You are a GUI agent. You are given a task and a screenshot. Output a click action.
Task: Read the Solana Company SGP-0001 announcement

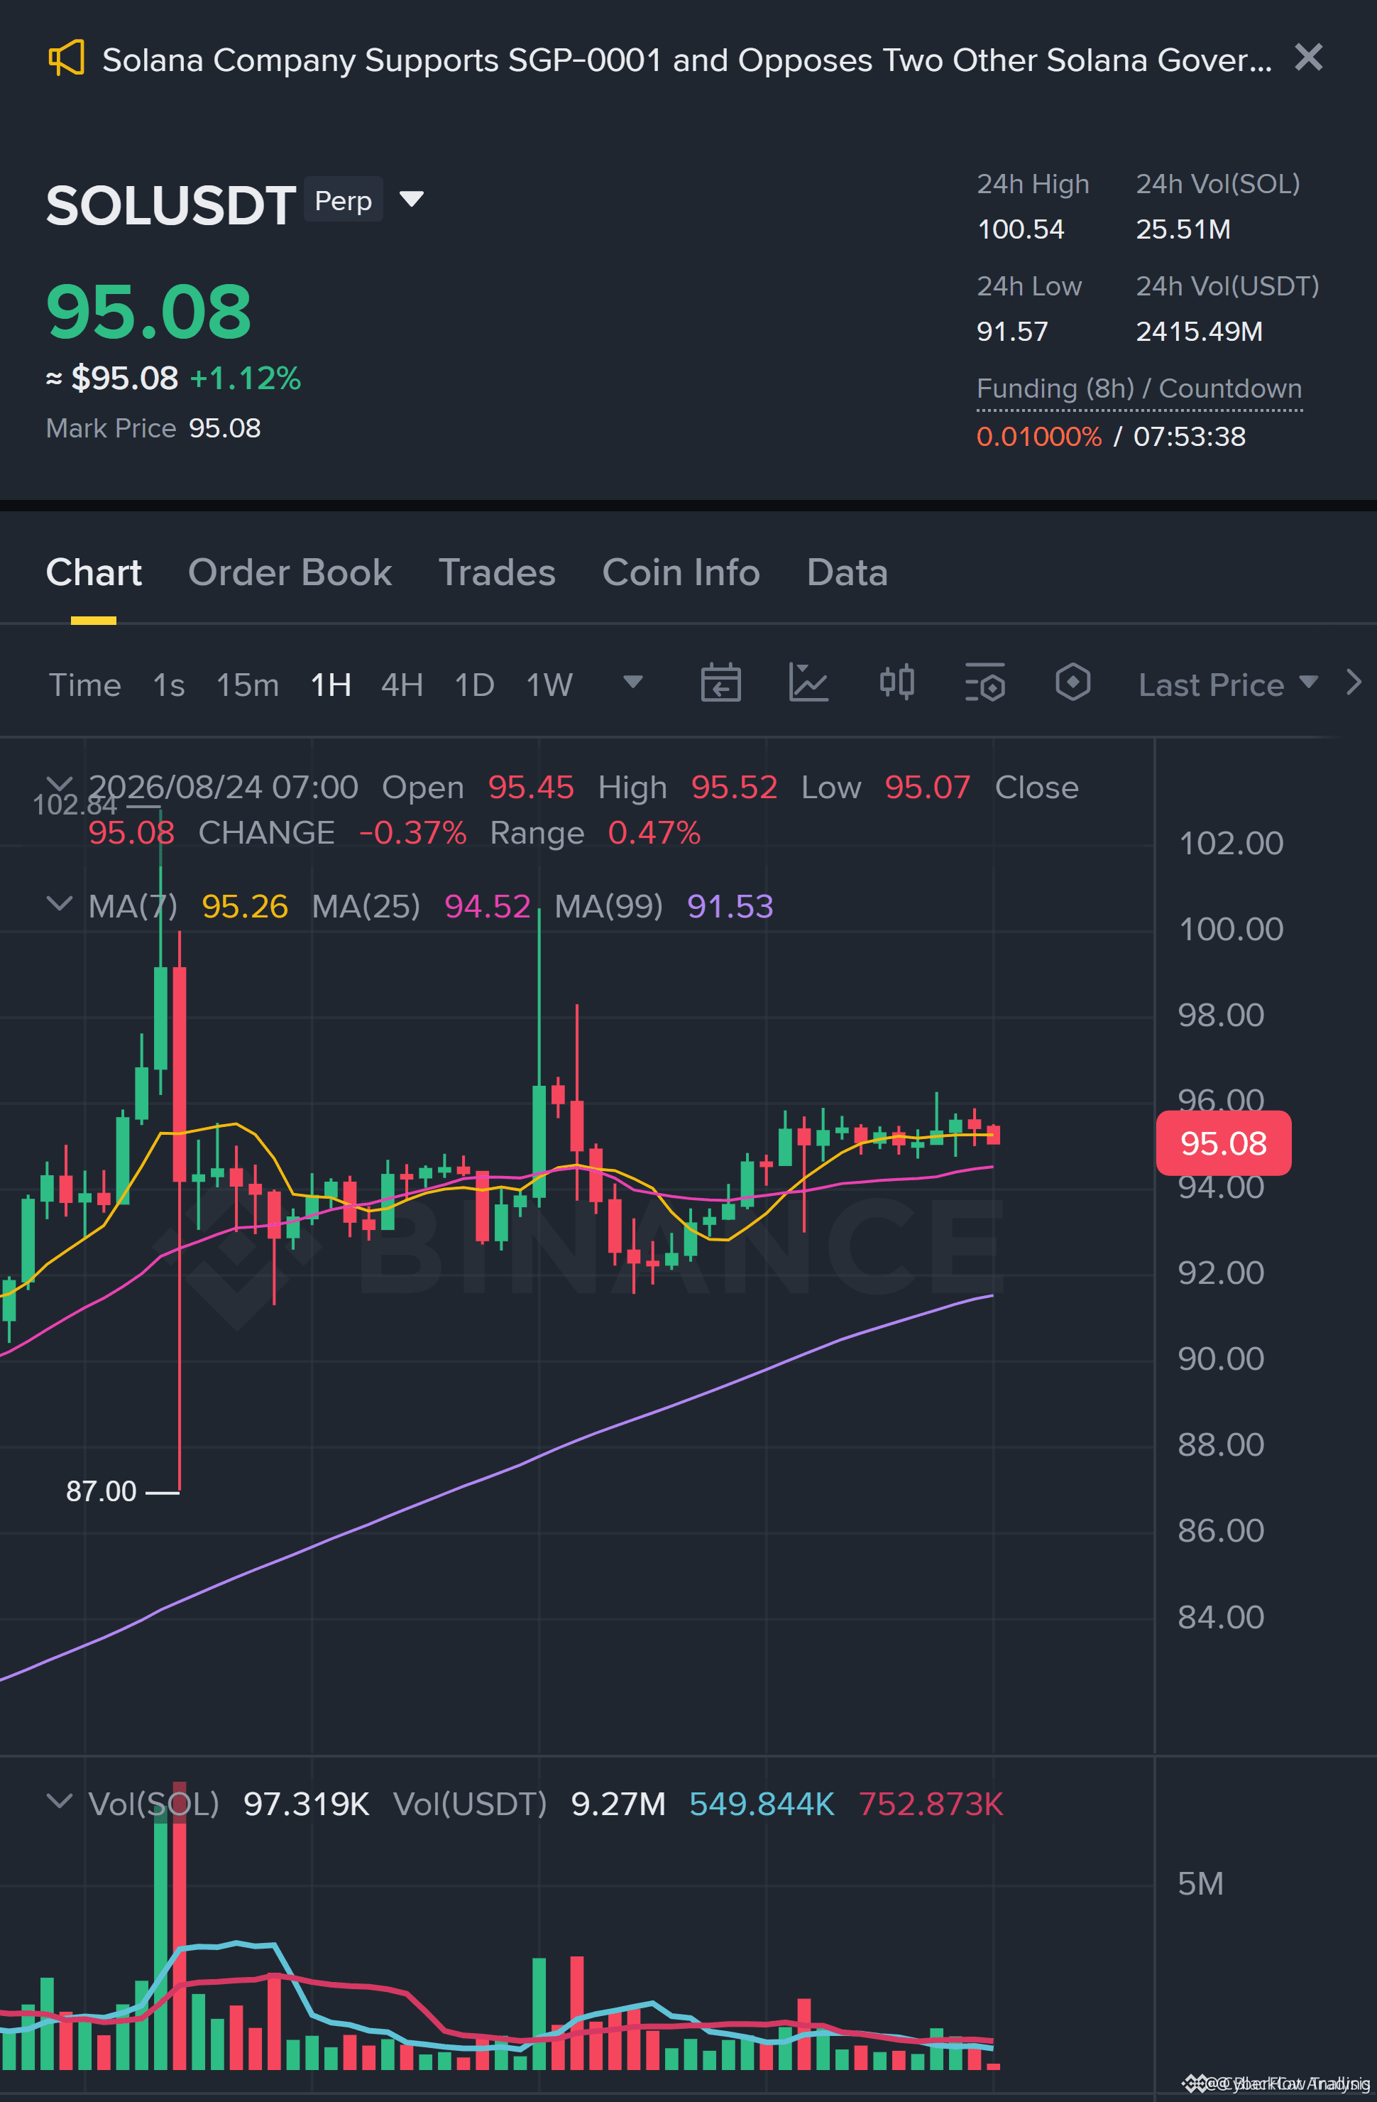coord(687,60)
